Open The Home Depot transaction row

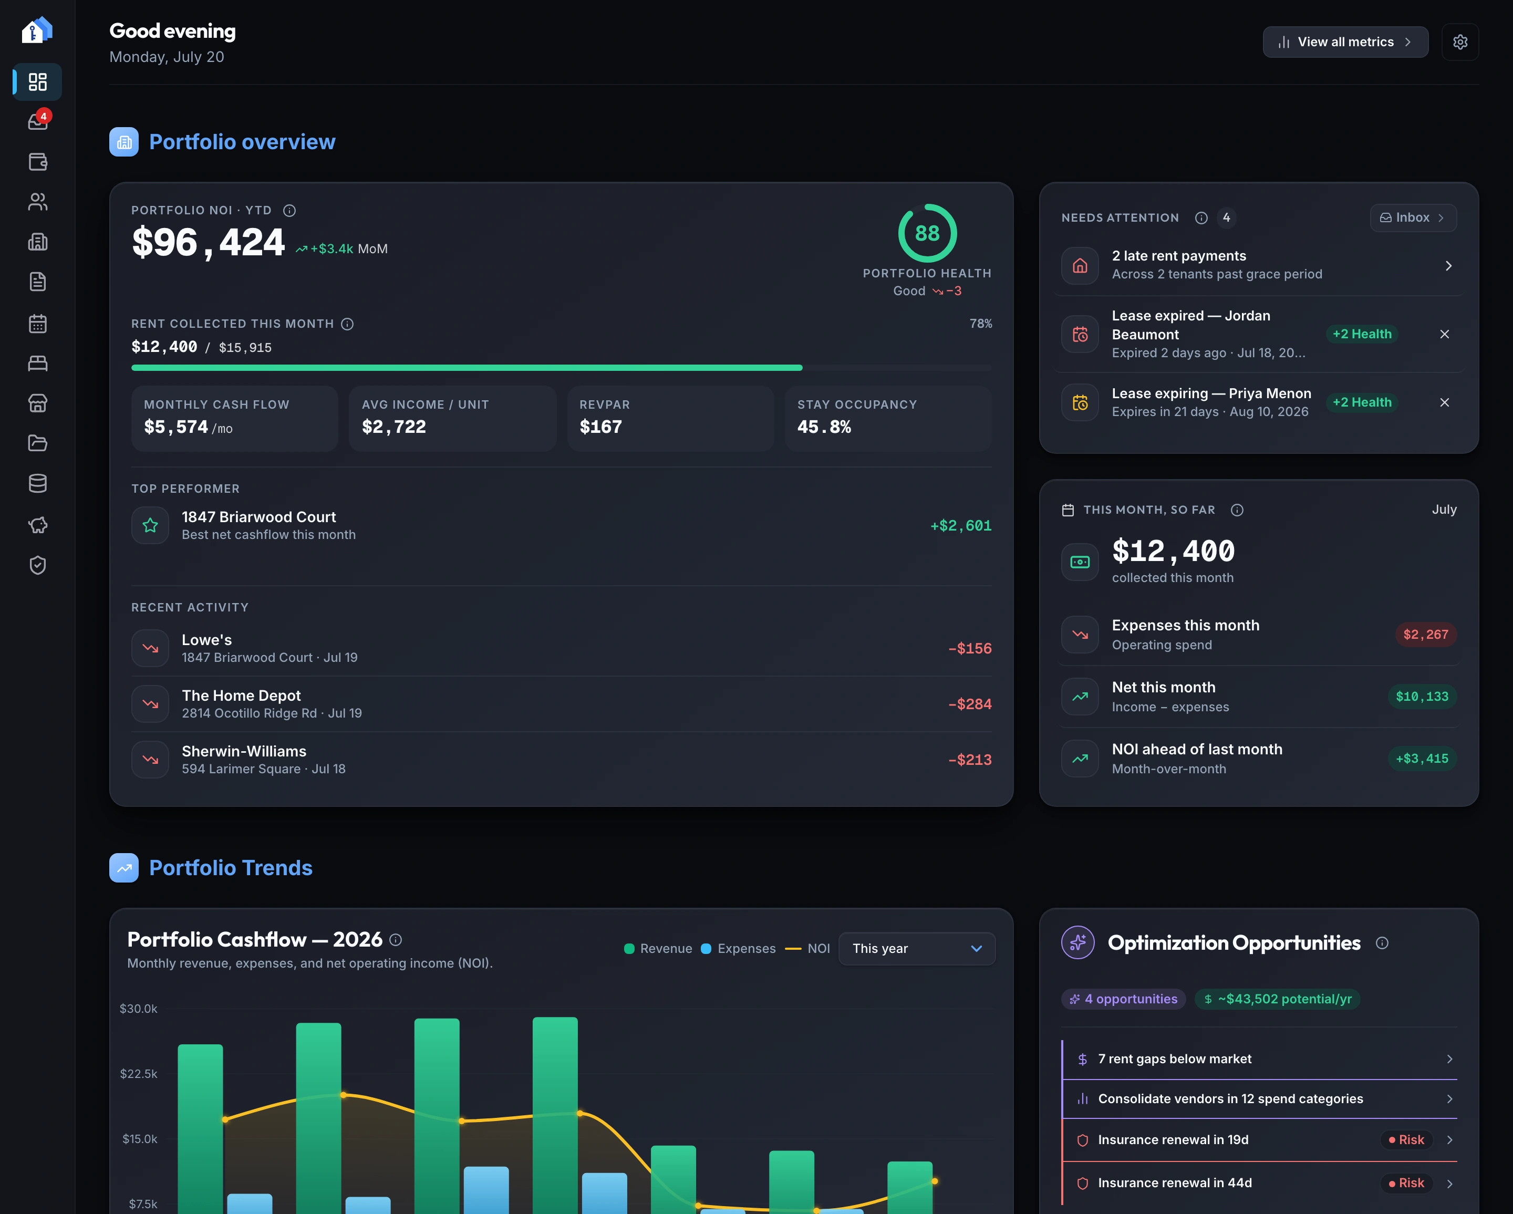point(562,704)
